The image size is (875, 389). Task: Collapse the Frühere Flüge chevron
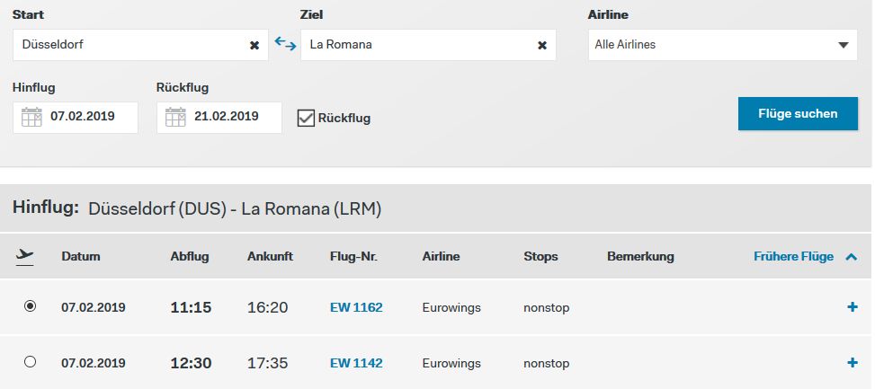851,257
